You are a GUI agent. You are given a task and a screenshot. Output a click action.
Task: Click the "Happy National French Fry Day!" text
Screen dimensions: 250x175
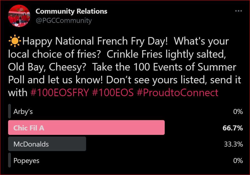point(95,41)
